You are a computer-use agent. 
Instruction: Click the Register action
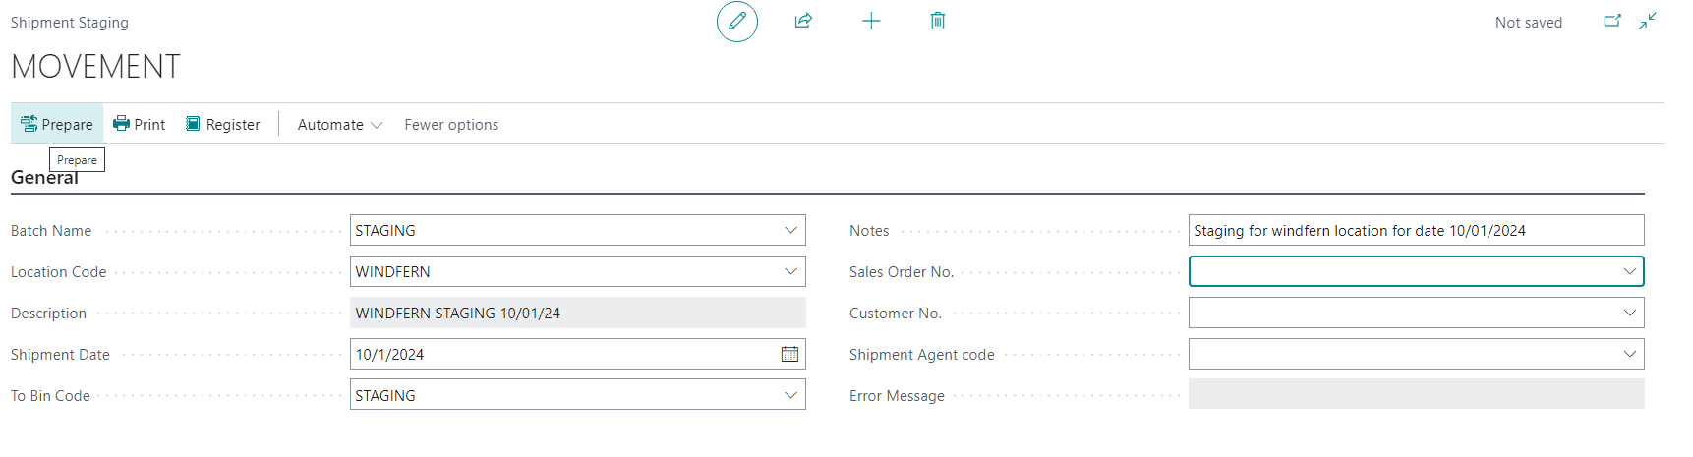click(x=223, y=124)
